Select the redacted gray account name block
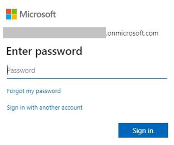 coord(54,33)
